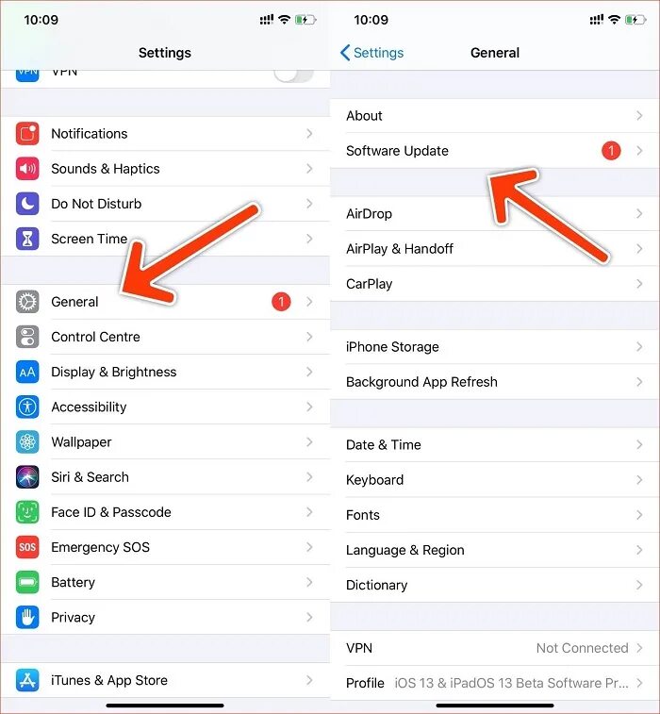Tap the Notifications red icon
This screenshot has width=660, height=714.
coord(27,133)
